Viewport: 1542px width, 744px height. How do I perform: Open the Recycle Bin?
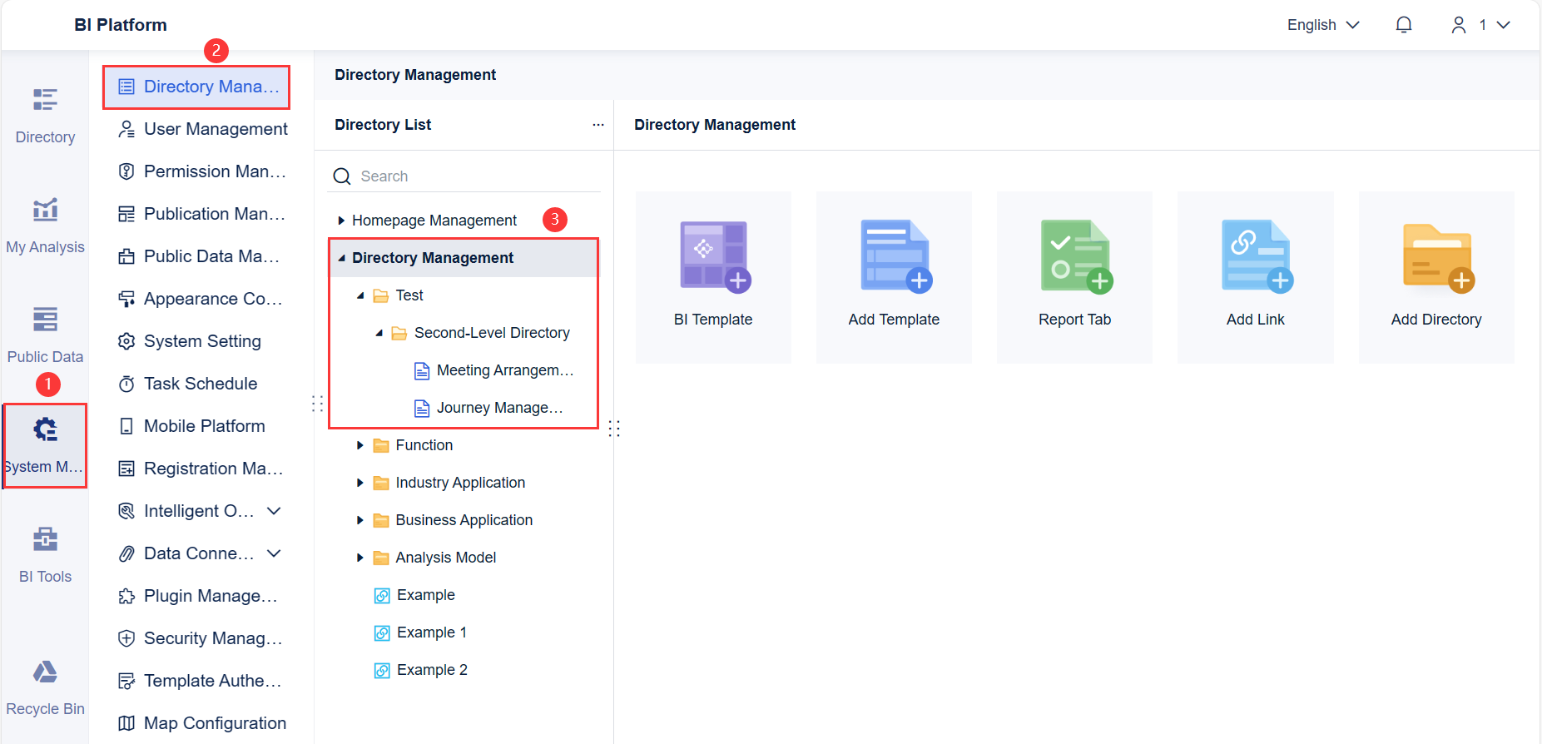[45, 687]
